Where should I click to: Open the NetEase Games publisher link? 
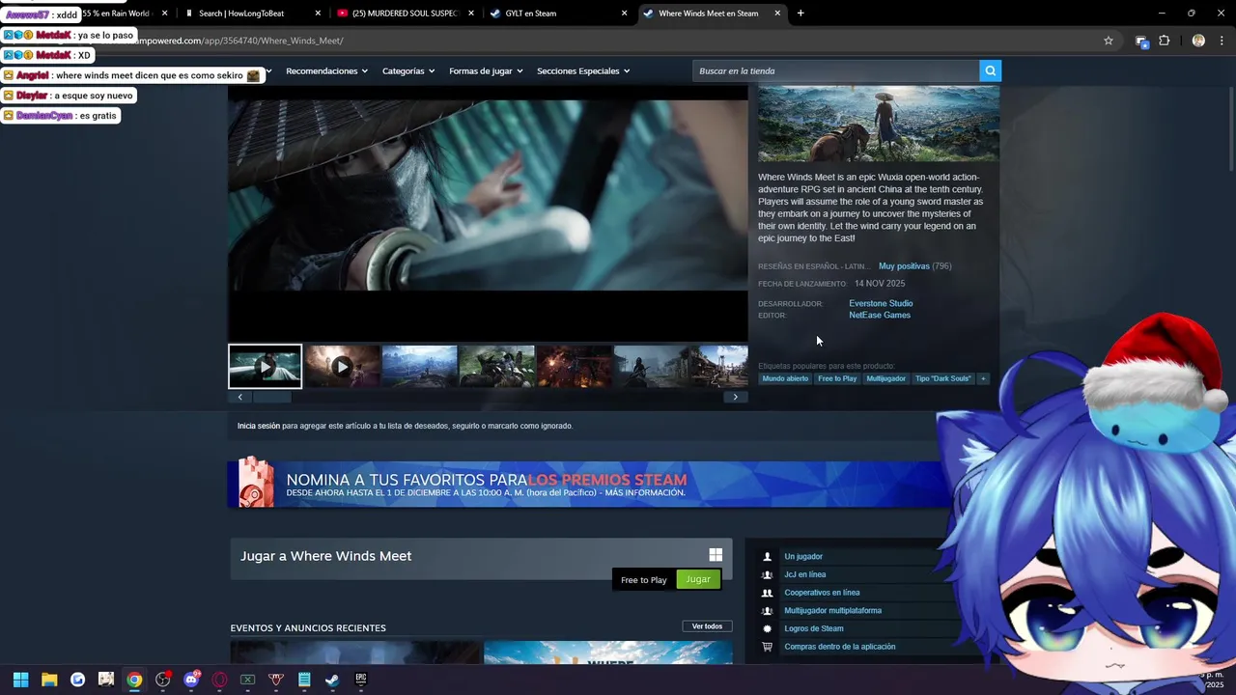[880, 315]
